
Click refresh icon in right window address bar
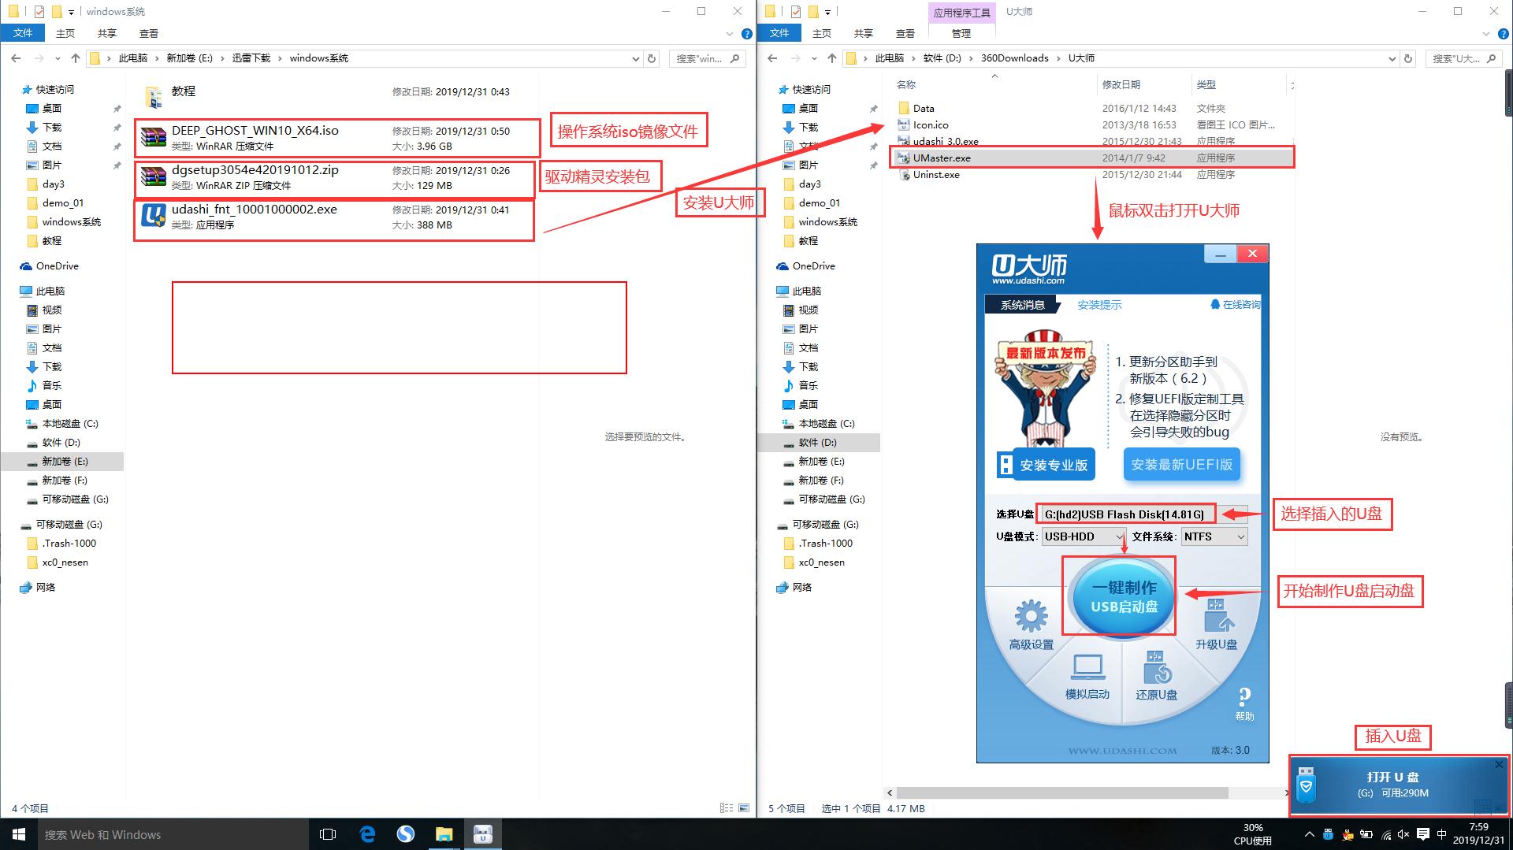[1408, 58]
